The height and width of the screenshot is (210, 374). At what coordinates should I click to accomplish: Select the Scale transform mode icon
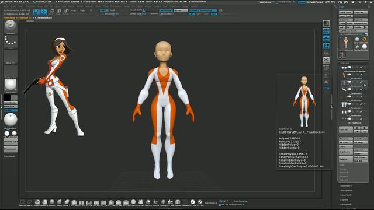pos(59,12)
